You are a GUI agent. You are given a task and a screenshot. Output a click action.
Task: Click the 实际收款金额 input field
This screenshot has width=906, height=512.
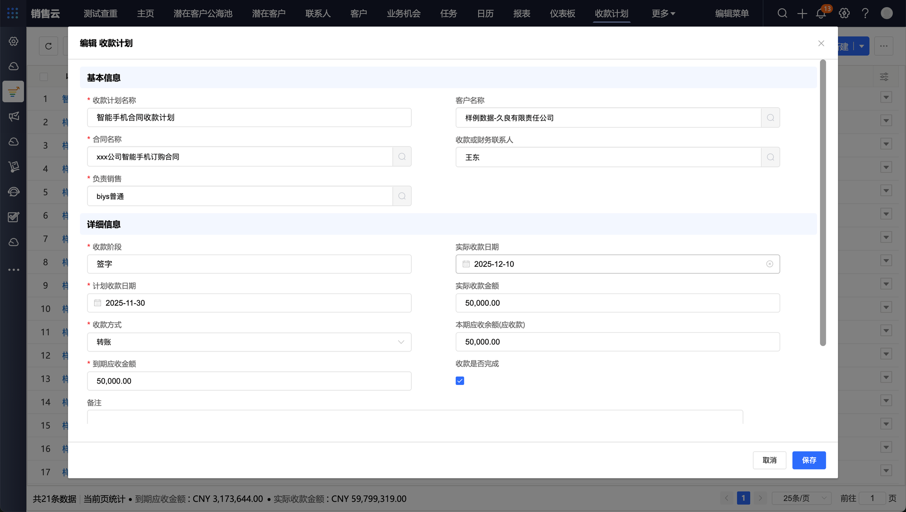(x=617, y=303)
